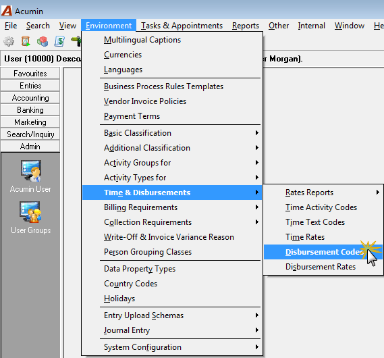
Task: Choose Business Process Rules Templates
Action: coord(172,86)
